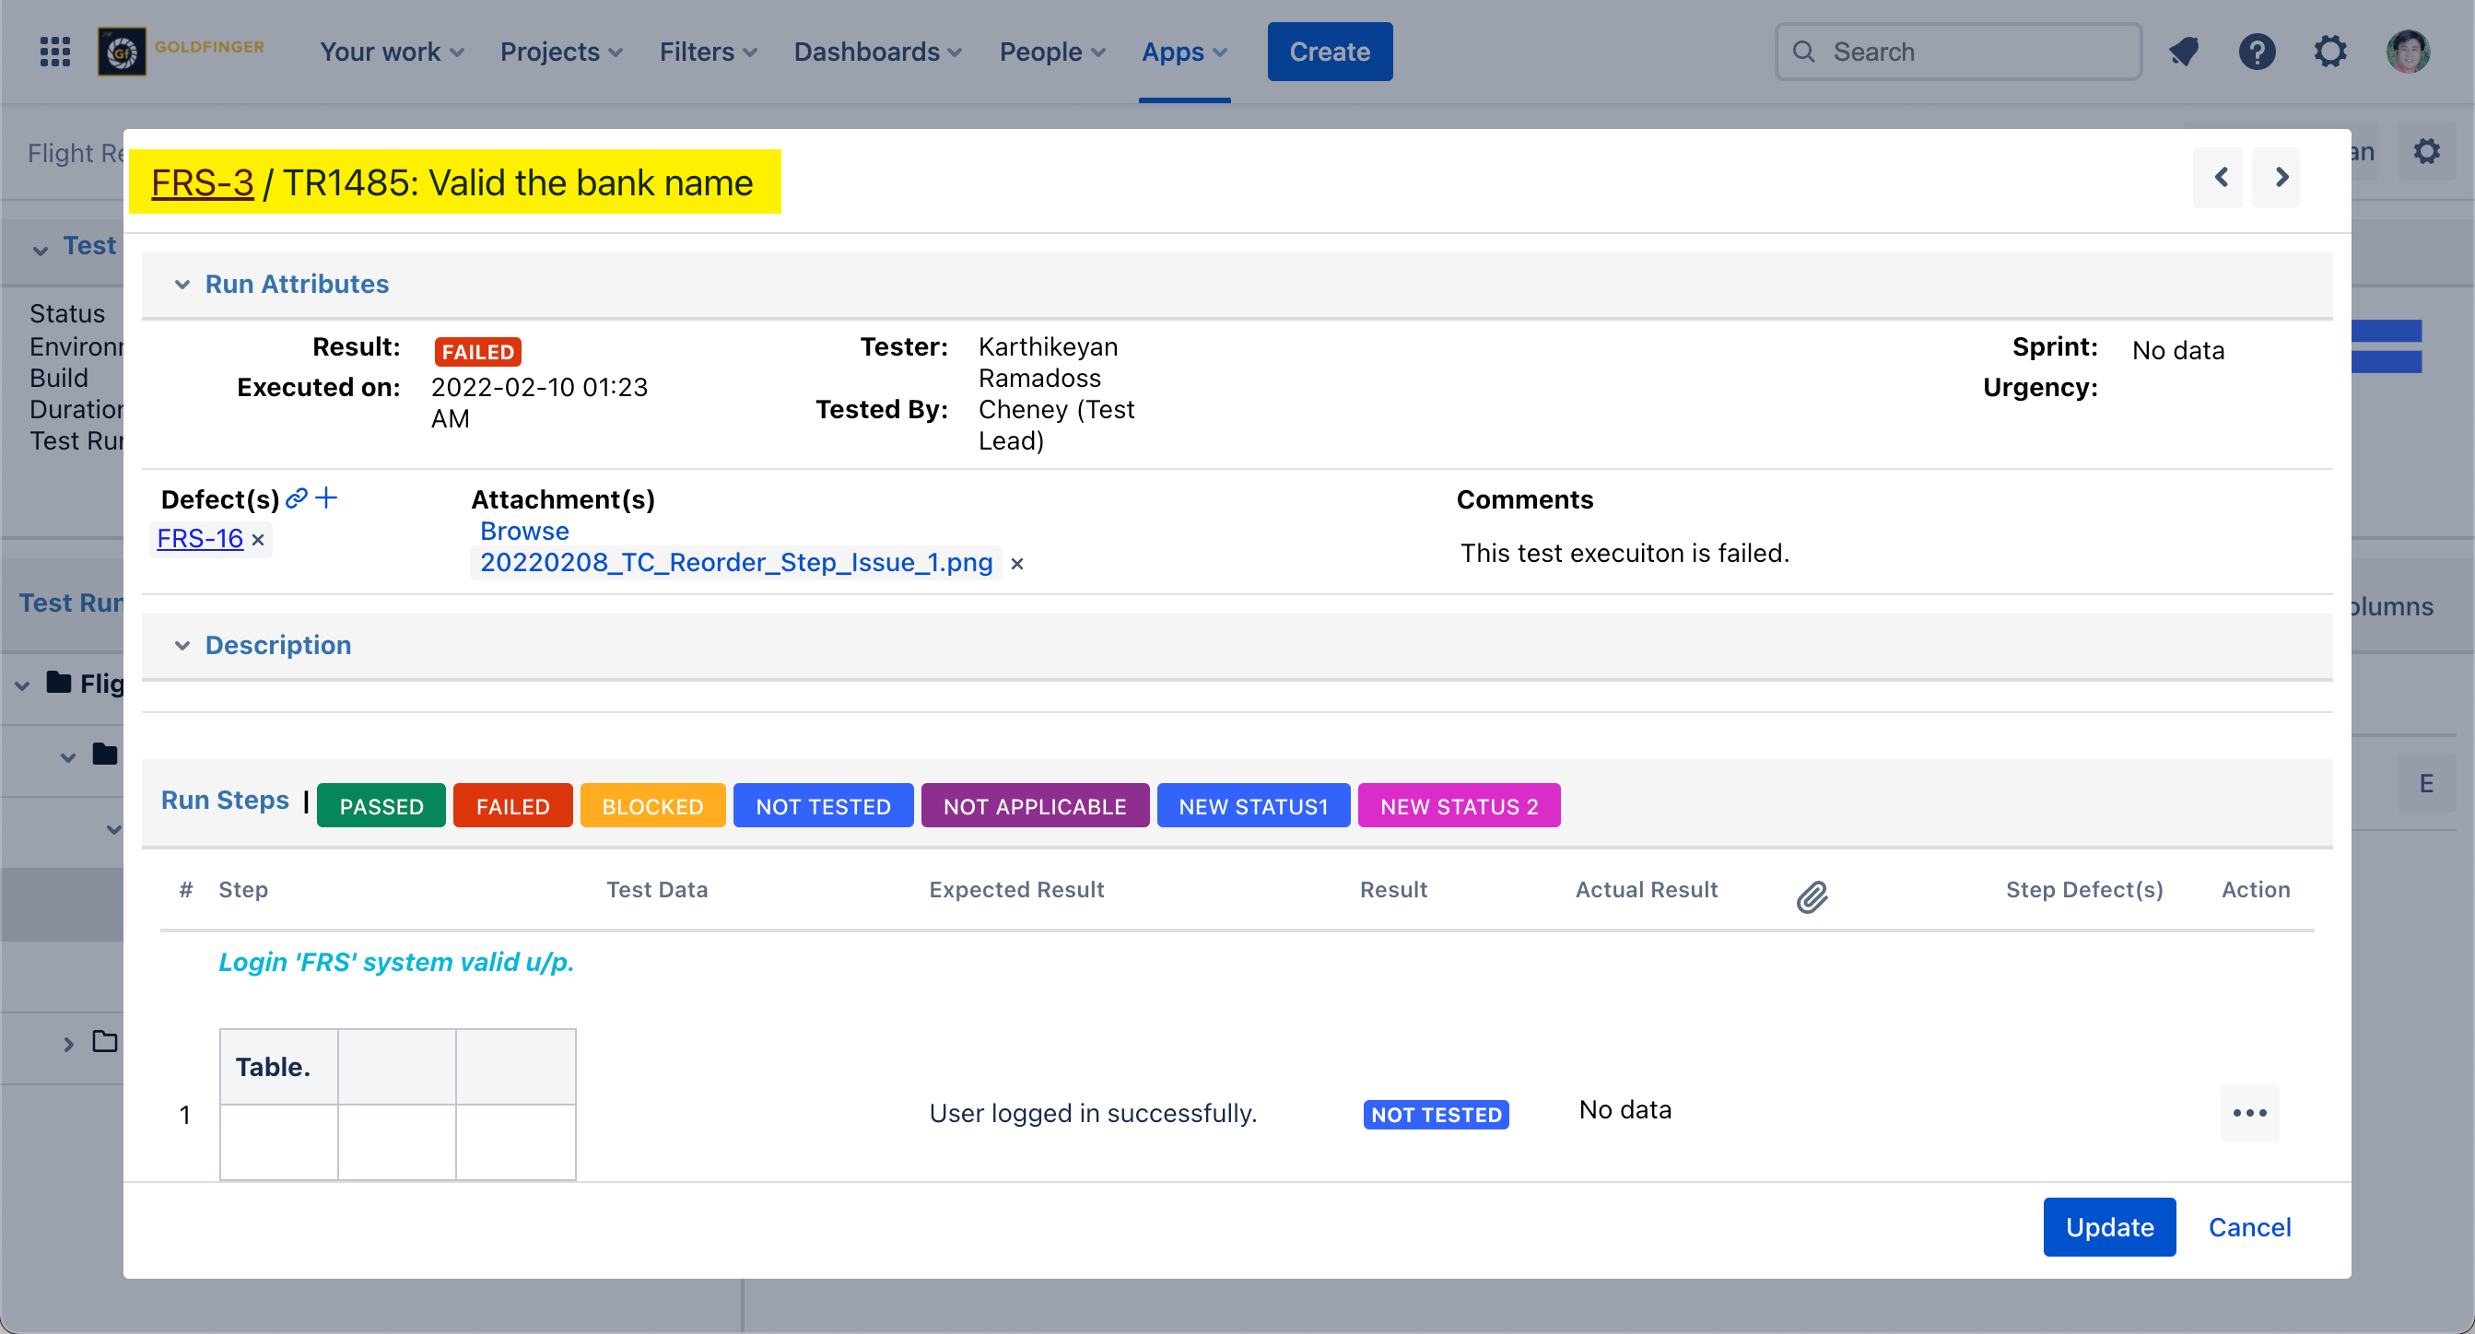Set all run steps to PASSED
2475x1334 pixels.
(x=381, y=806)
